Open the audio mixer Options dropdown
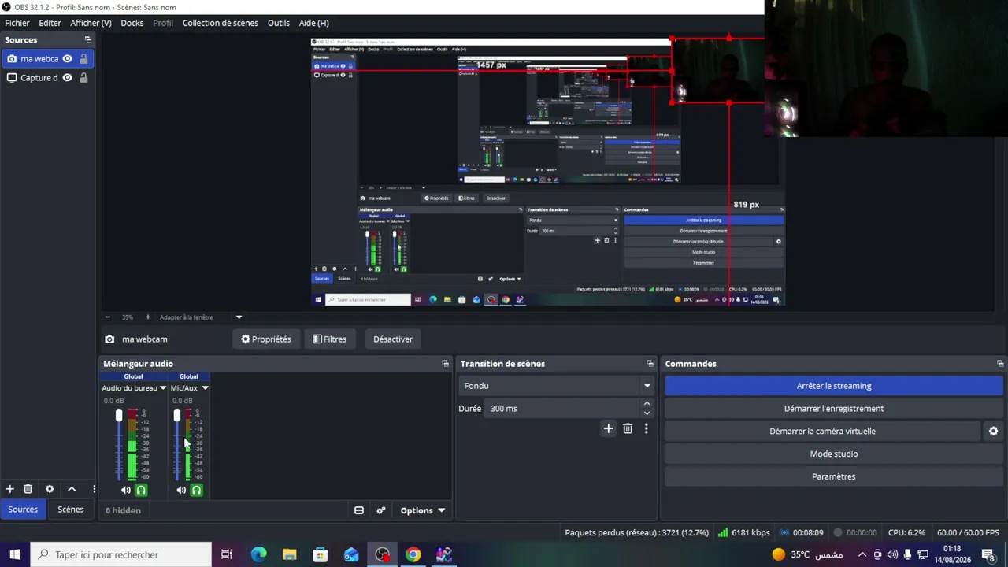Image resolution: width=1008 pixels, height=567 pixels. tap(422, 510)
